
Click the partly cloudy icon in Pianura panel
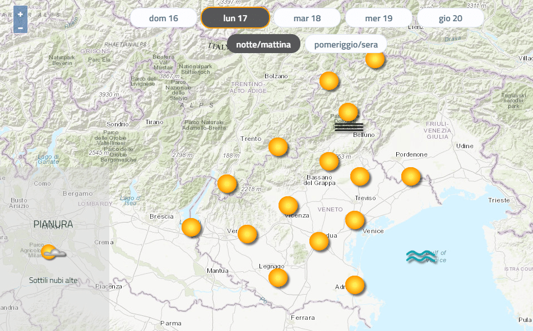click(x=53, y=253)
